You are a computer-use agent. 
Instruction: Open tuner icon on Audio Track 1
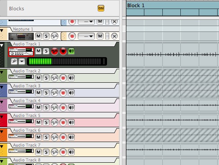click(14, 61)
